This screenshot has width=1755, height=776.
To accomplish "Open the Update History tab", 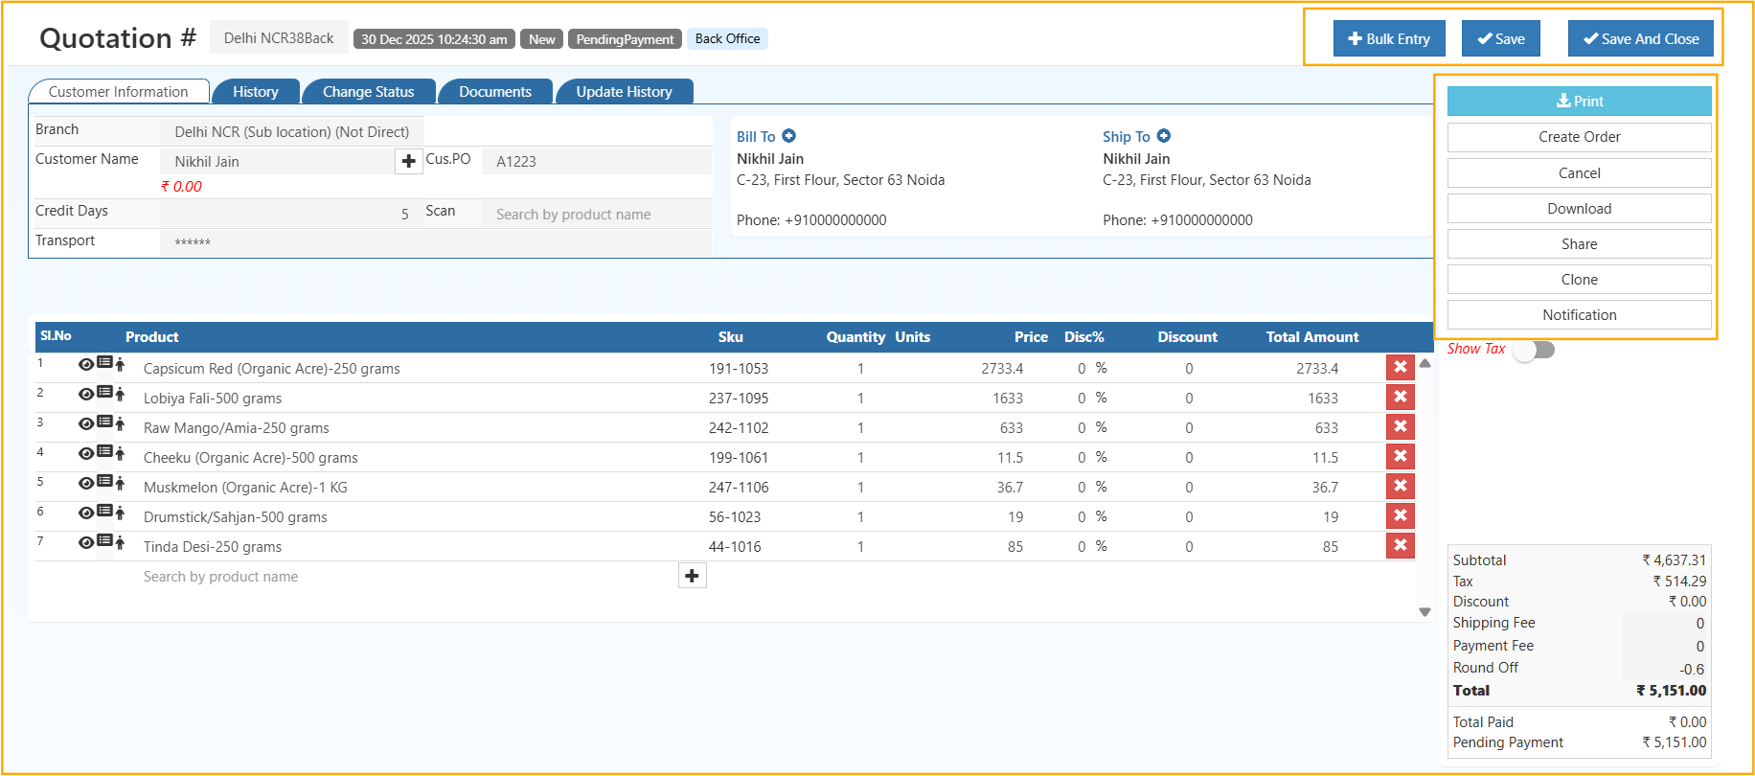I will tap(624, 92).
